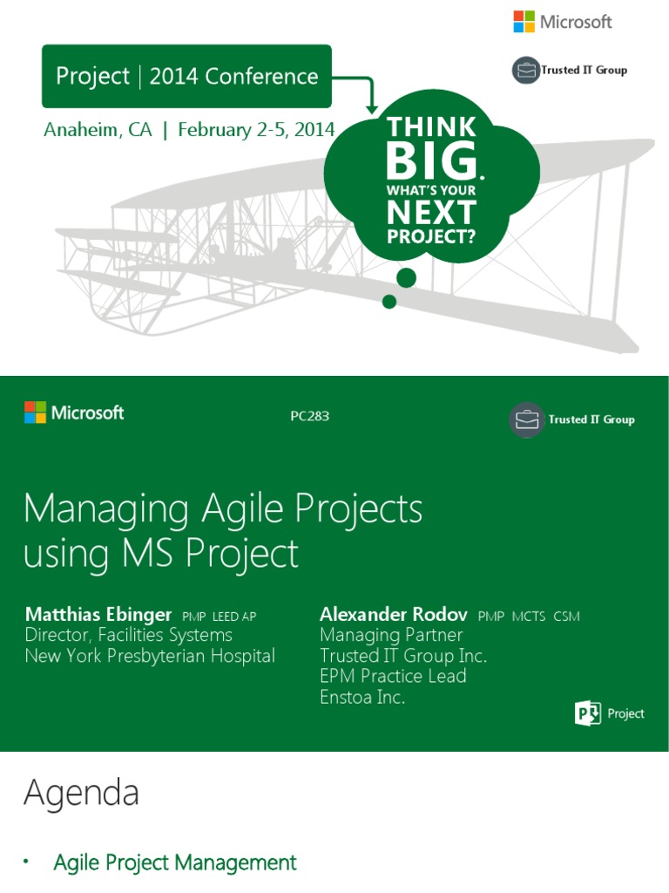This screenshot has height=893, width=669.
Task: Click the Trusted IT Group briefcase icon at top
Action: [525, 70]
